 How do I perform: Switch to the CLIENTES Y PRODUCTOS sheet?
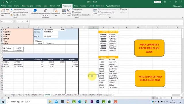pyautogui.click(x=62, y=95)
